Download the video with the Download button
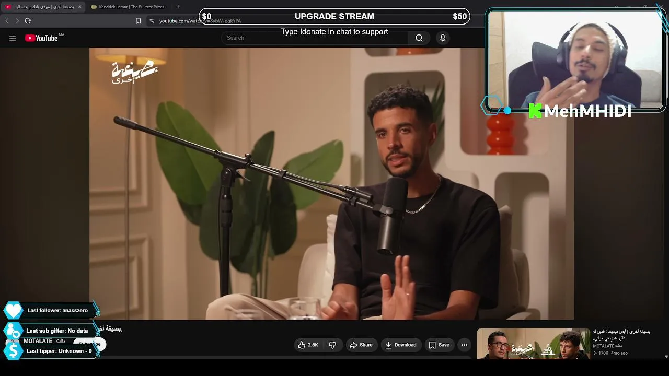Viewport: 669px width, 376px height. pyautogui.click(x=401, y=345)
